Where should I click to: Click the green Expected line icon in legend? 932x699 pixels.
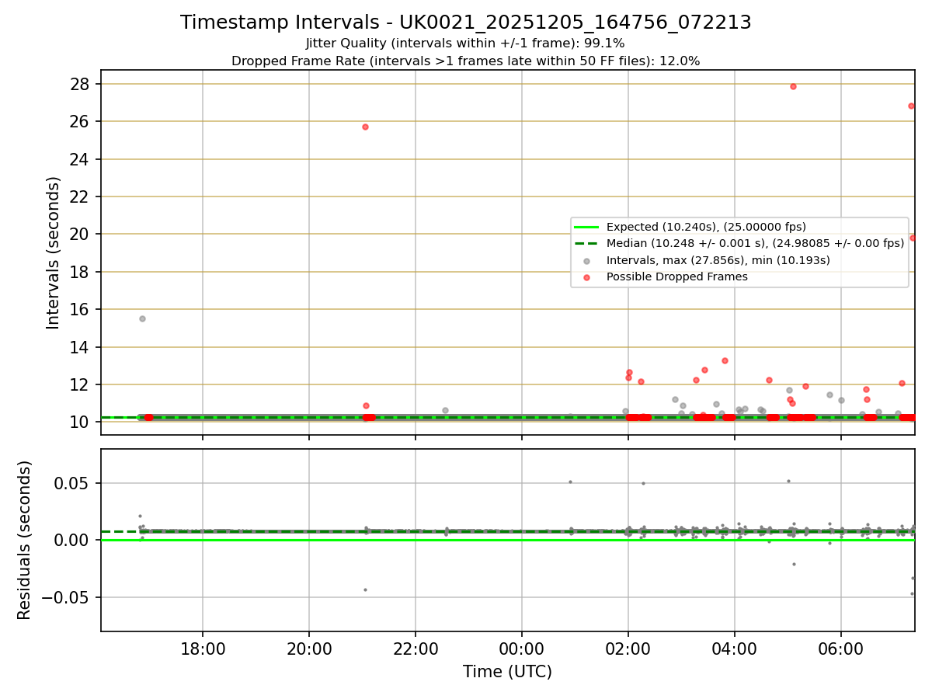click(587, 228)
